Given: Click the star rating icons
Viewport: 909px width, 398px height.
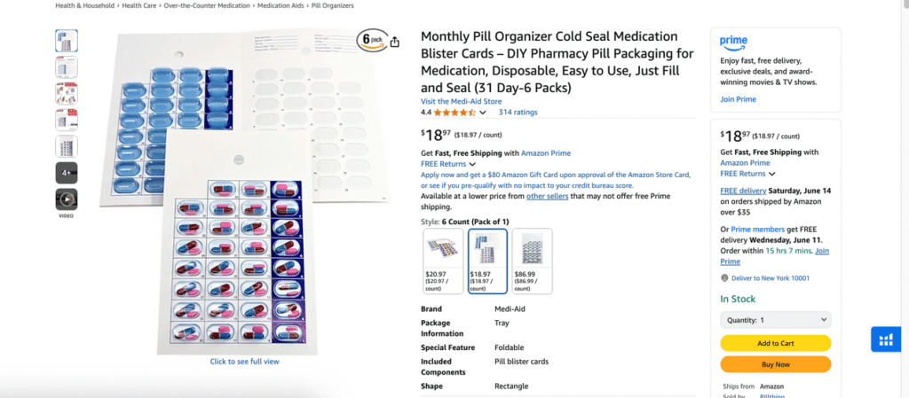Looking at the screenshot, I should coord(454,113).
